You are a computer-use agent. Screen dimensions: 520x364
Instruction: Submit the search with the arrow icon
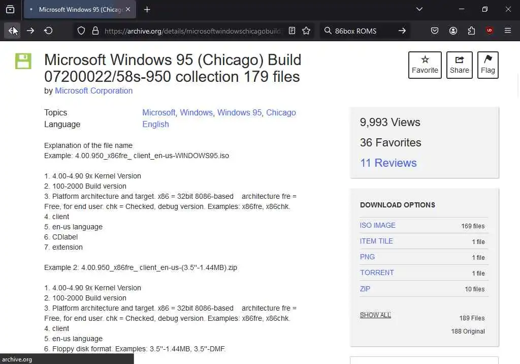point(402,31)
